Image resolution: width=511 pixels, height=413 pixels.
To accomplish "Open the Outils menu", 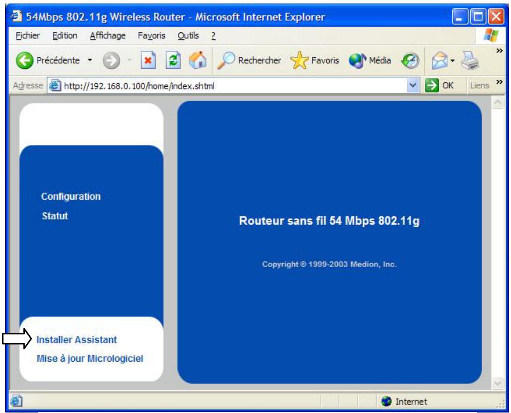I will [188, 35].
